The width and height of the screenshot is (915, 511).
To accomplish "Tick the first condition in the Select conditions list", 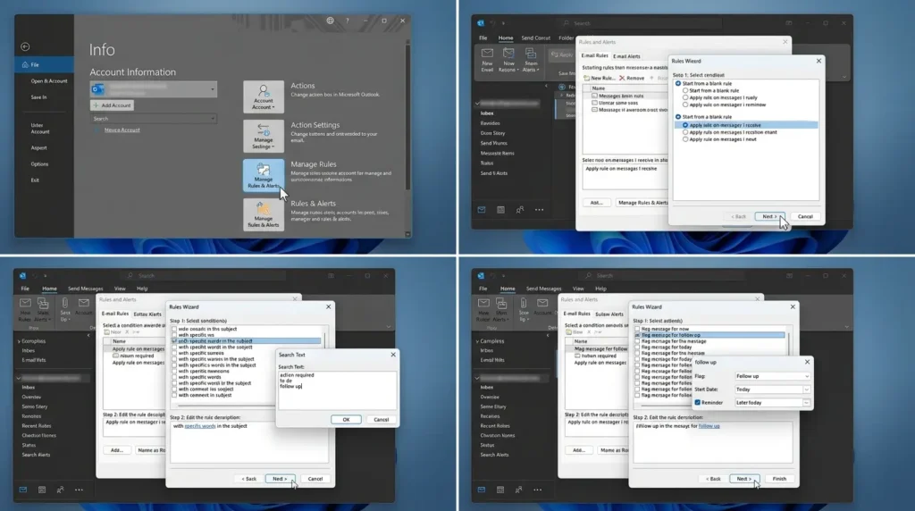I will [174, 329].
